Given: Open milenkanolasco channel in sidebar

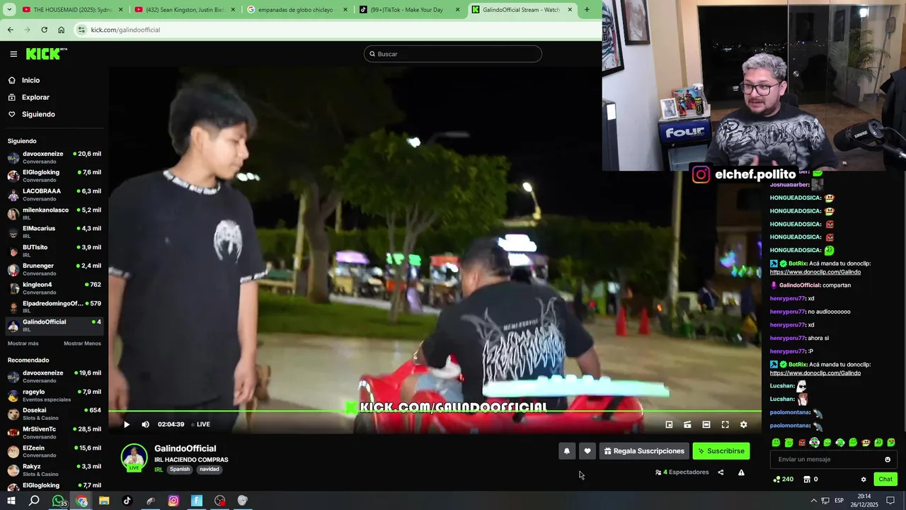Looking at the screenshot, I should click(54, 213).
